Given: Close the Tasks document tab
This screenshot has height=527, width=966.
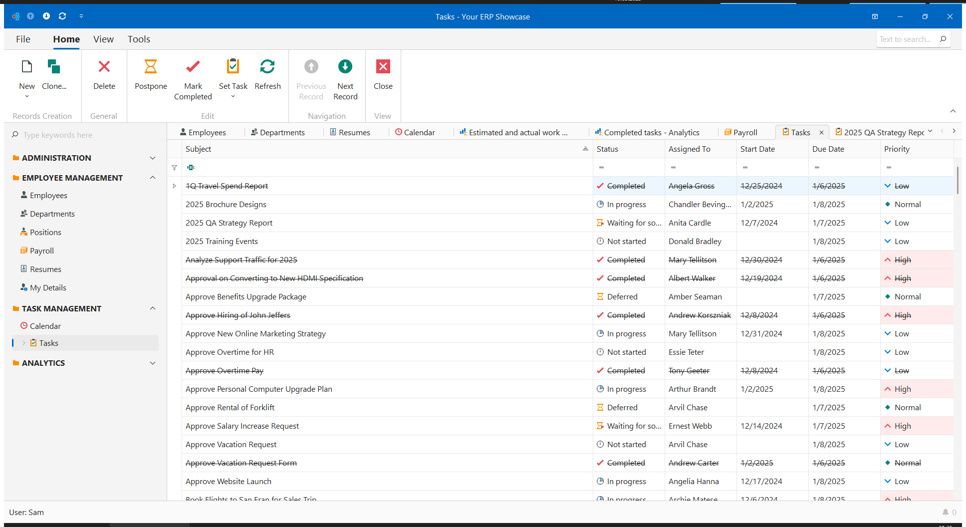Looking at the screenshot, I should click(x=821, y=132).
